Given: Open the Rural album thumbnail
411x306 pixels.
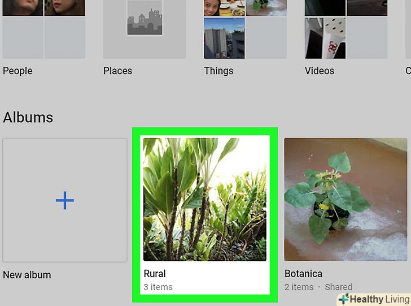Looking at the screenshot, I should pyautogui.click(x=204, y=199).
